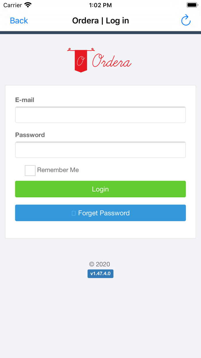Tap the Carrier label in status bar
This screenshot has width=201, height=358.
[x=13, y=5]
